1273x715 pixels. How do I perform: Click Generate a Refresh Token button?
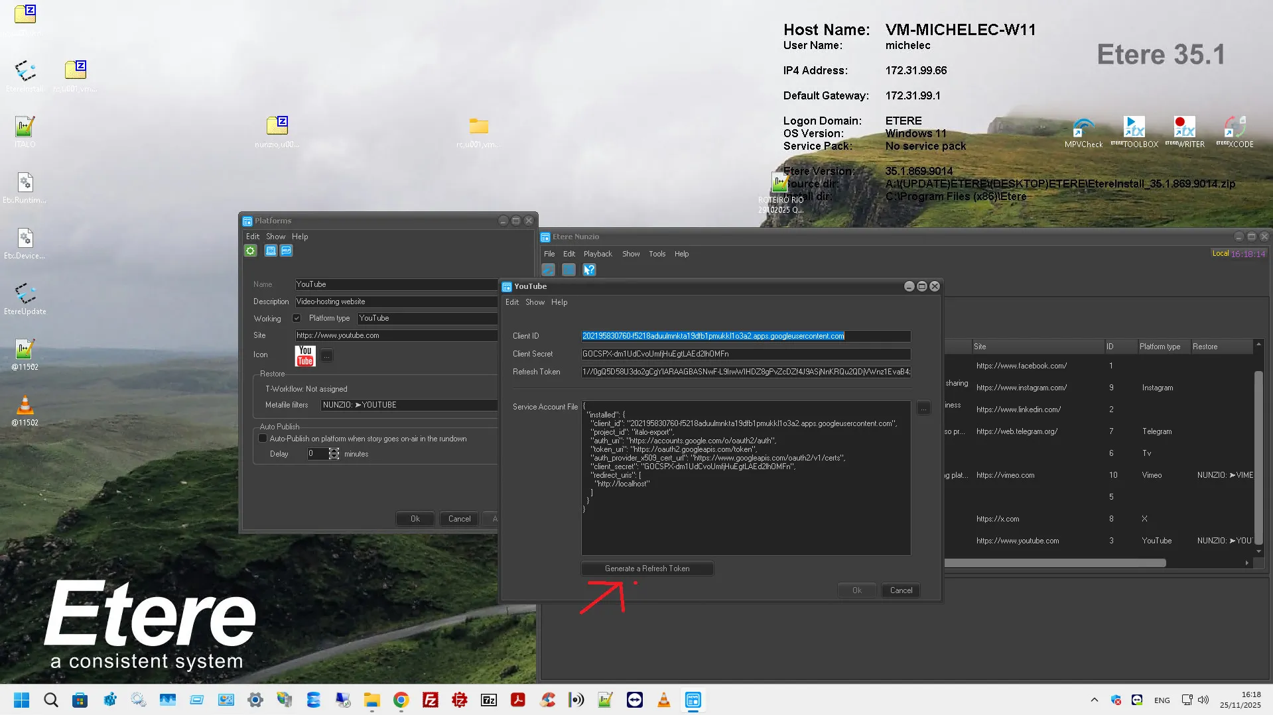pos(647,569)
